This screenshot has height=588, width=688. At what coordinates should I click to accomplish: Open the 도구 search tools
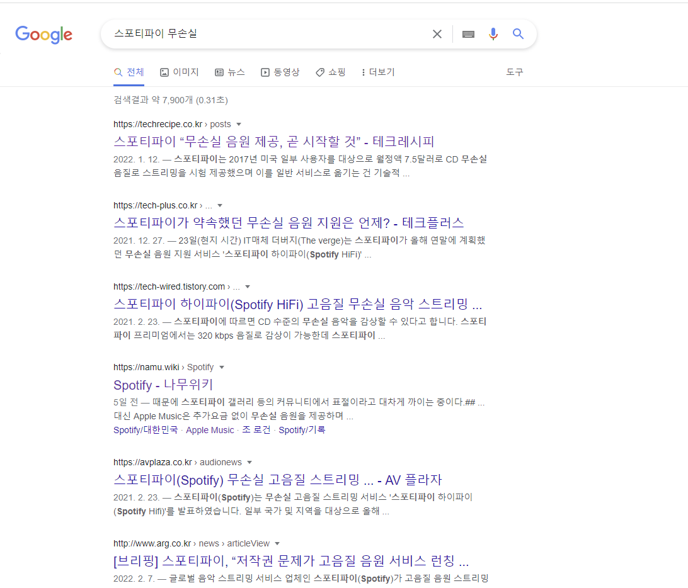(515, 72)
